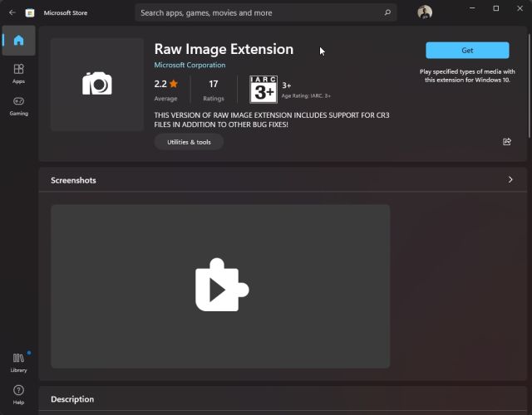Click the orange rating star

point(174,84)
